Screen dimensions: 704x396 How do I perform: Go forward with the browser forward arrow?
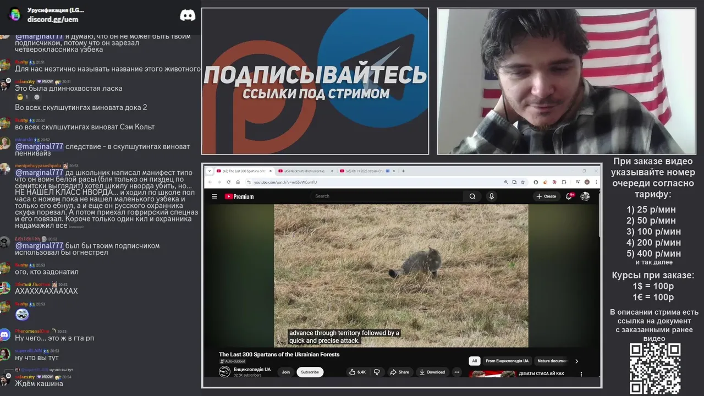[x=219, y=182]
